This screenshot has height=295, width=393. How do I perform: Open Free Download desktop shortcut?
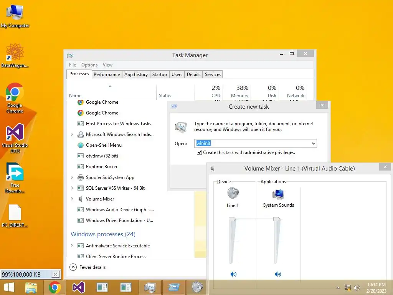[x=15, y=178]
